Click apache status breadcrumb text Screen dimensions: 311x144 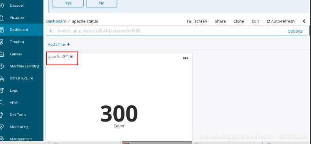[85, 21]
